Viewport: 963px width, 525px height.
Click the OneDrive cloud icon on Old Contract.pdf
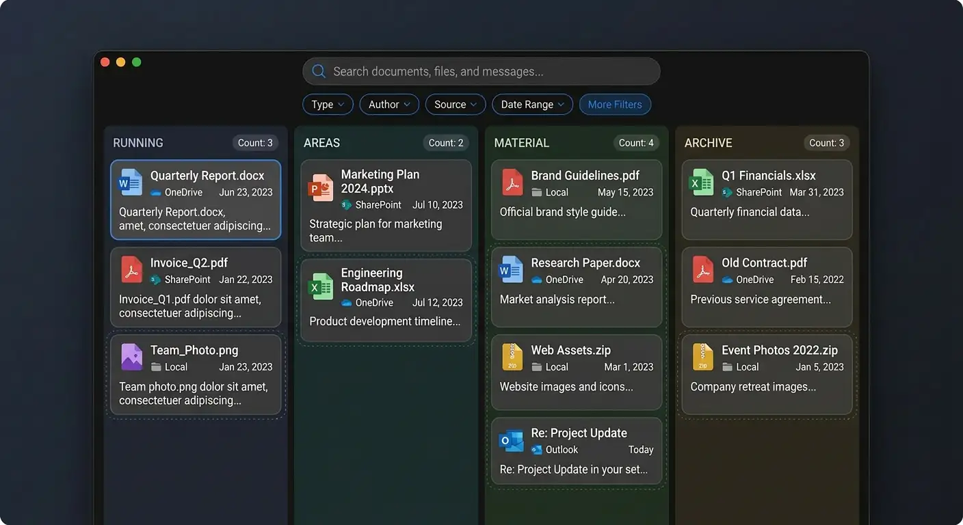click(728, 280)
